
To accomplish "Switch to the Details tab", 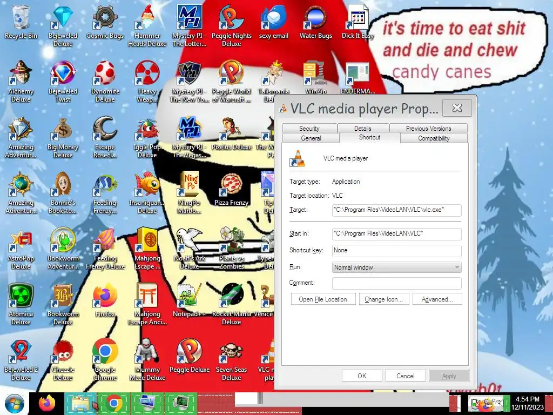I will (x=362, y=129).
